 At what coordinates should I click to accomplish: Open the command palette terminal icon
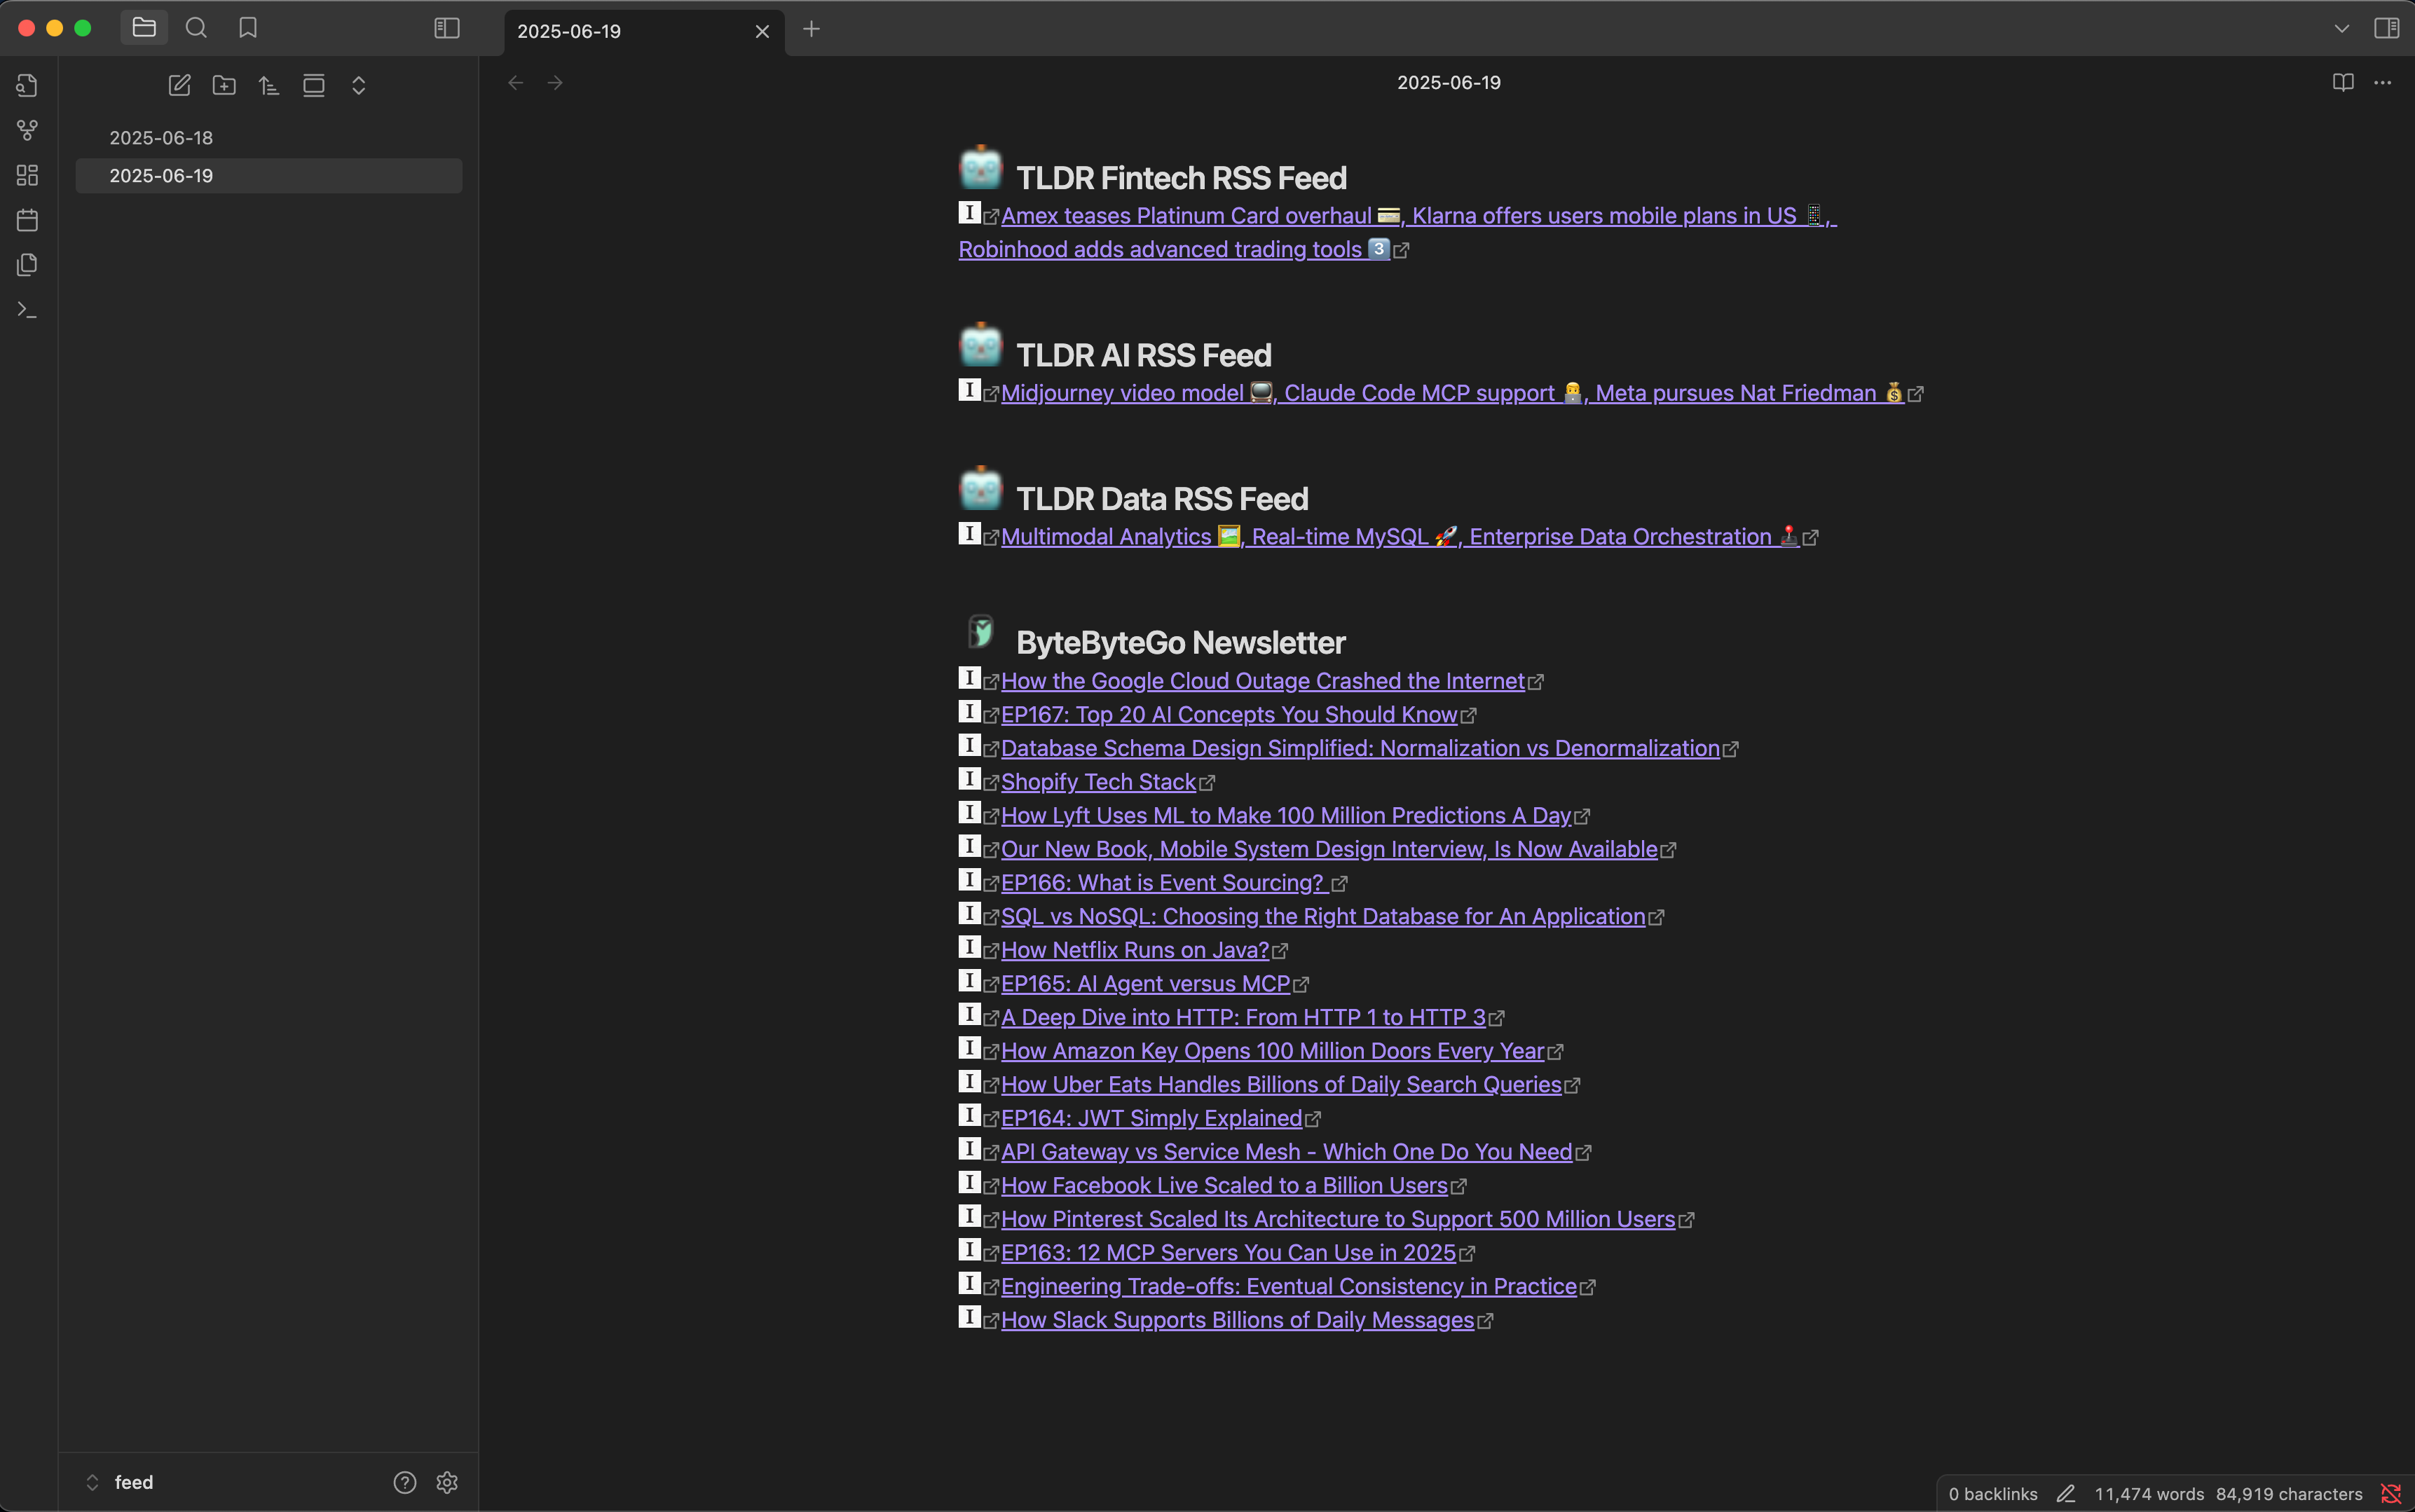27,310
